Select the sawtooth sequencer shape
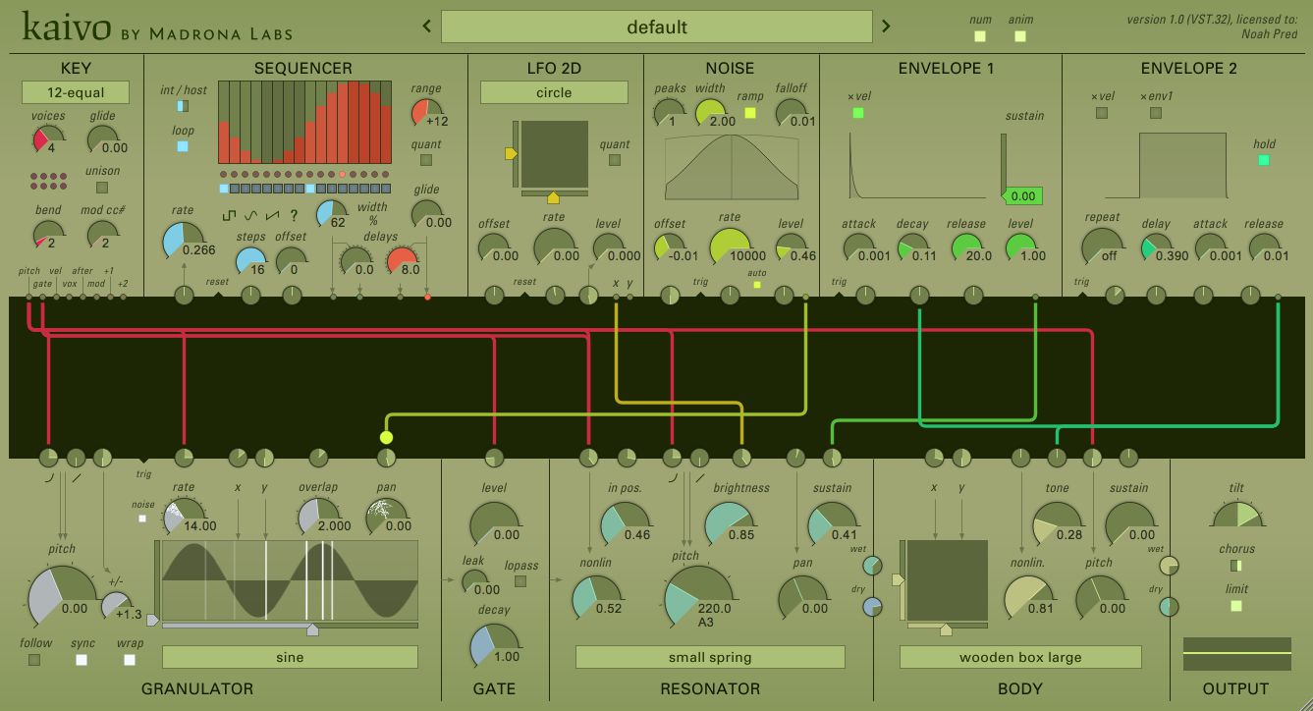Screen dimensions: 1313x711 (271, 214)
